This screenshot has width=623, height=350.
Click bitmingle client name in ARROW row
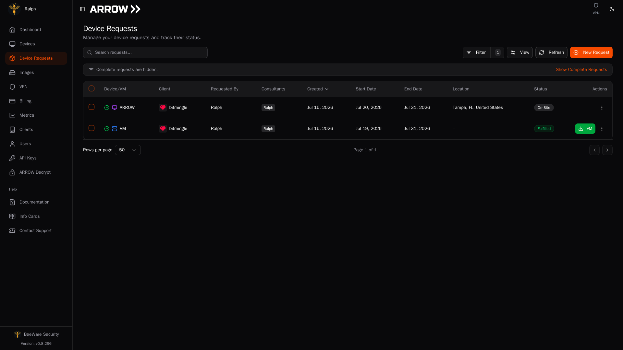(x=178, y=108)
